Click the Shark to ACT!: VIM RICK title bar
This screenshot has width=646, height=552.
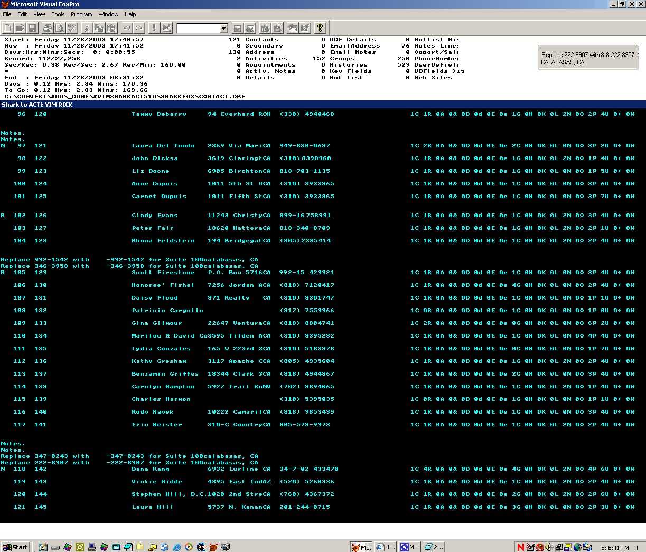coord(323,105)
